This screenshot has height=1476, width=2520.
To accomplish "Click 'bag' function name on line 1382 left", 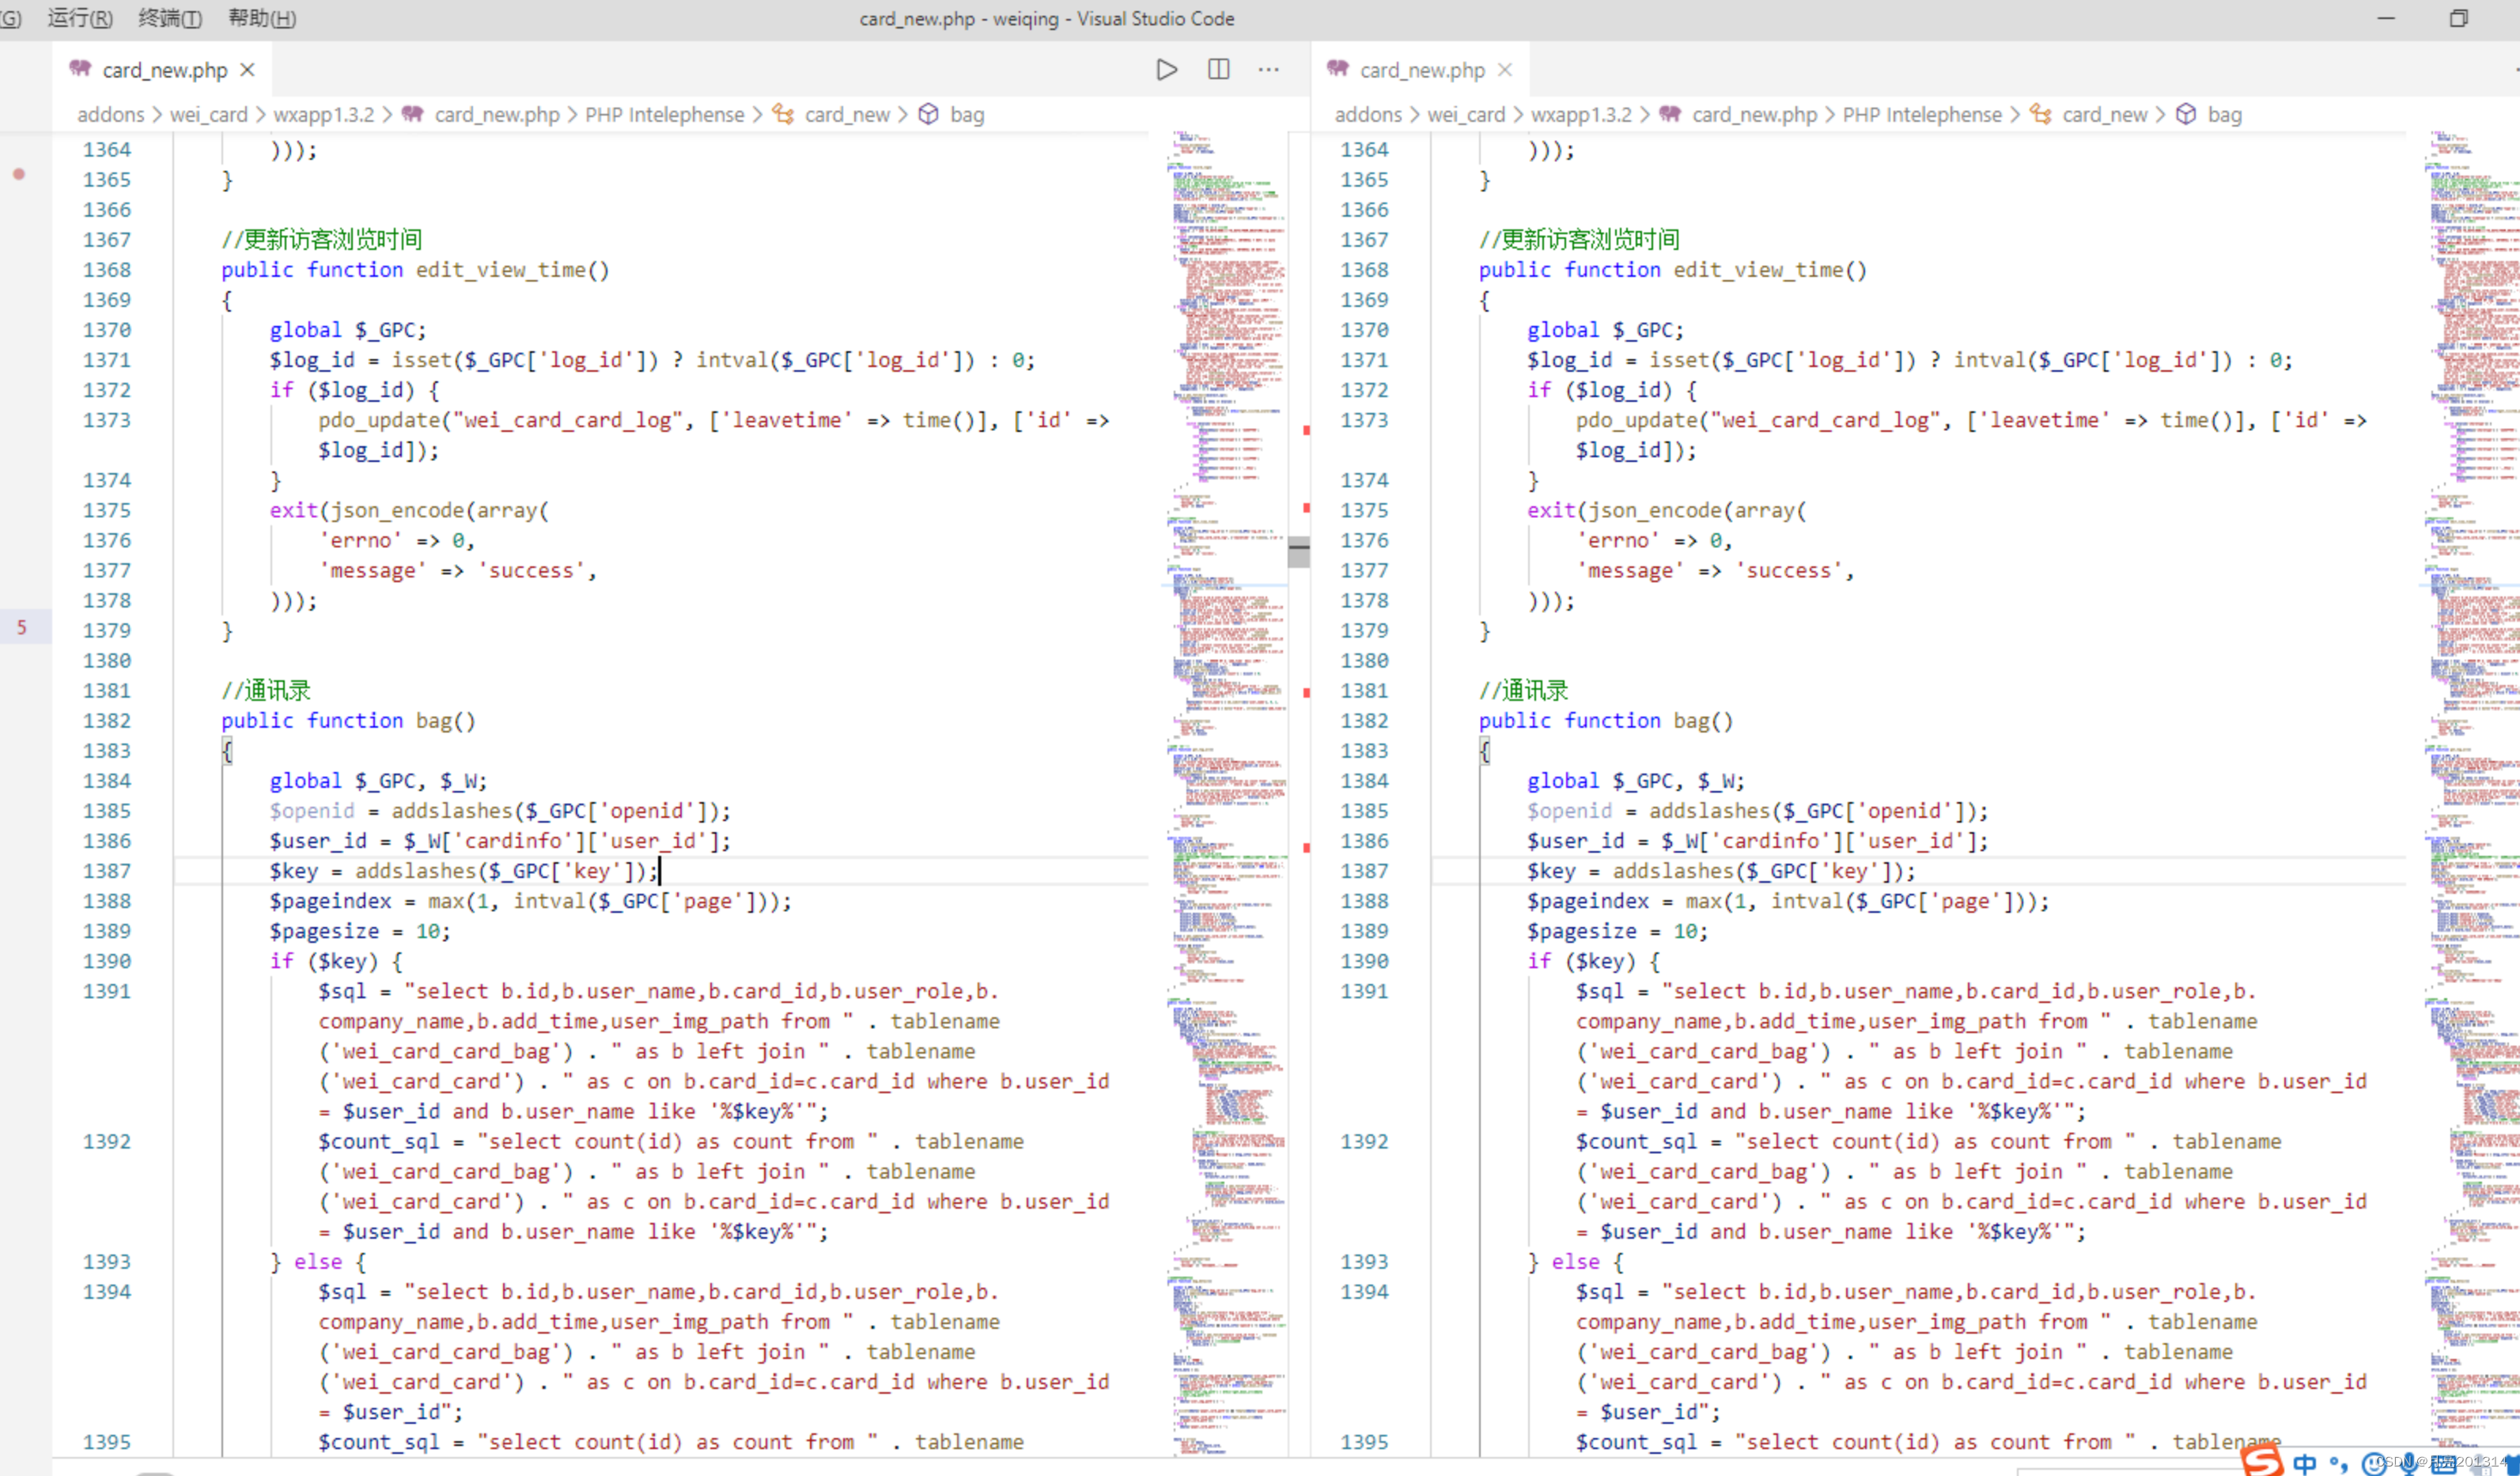I will point(434,721).
